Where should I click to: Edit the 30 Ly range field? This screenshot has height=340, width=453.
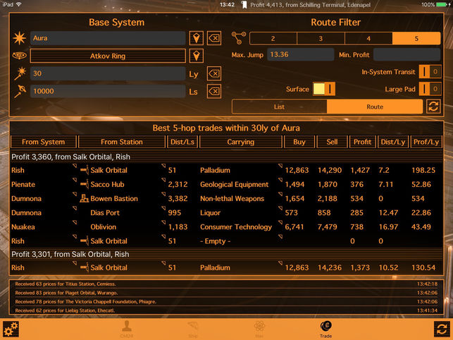pos(108,73)
